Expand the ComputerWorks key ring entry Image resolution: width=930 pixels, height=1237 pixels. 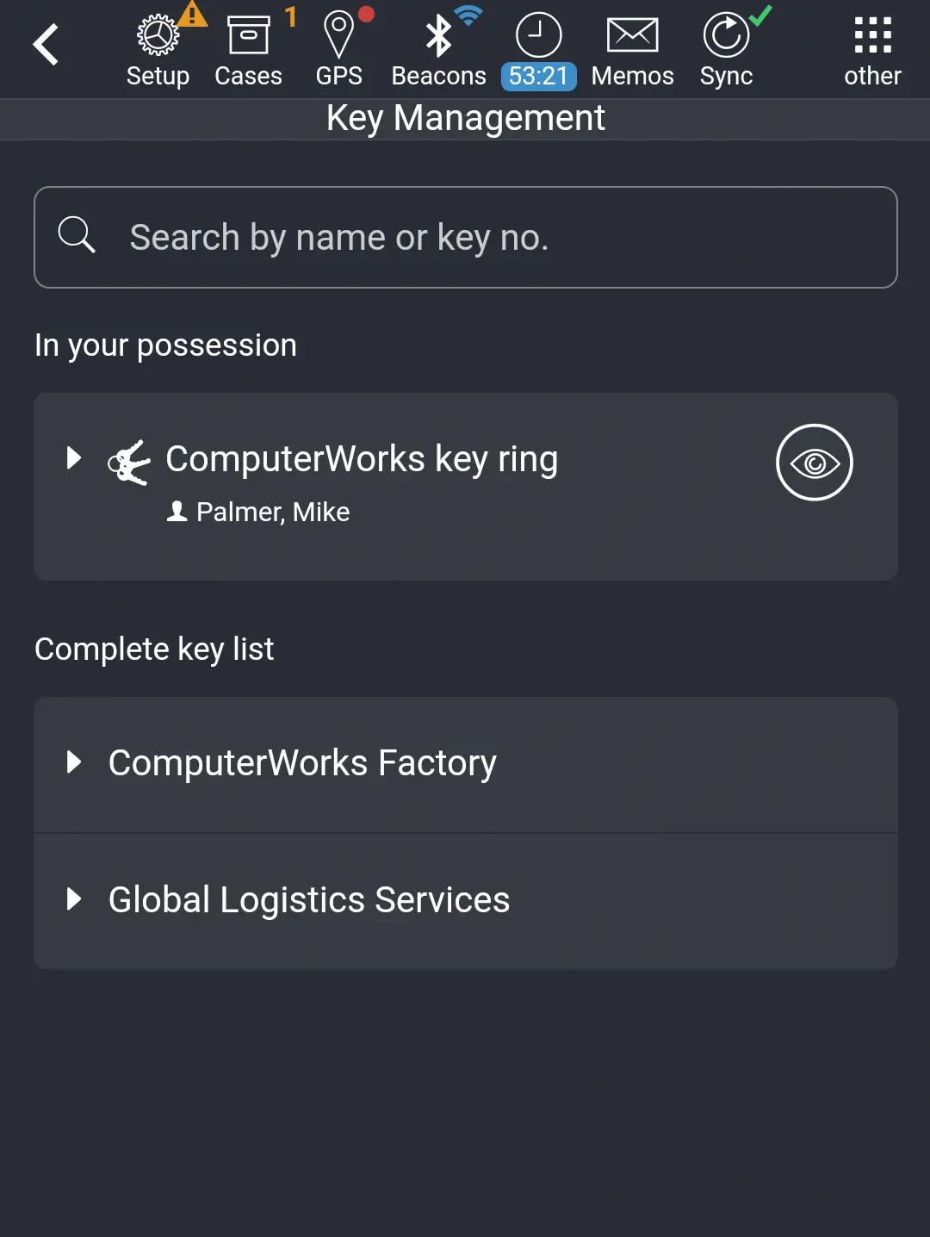(x=73, y=458)
